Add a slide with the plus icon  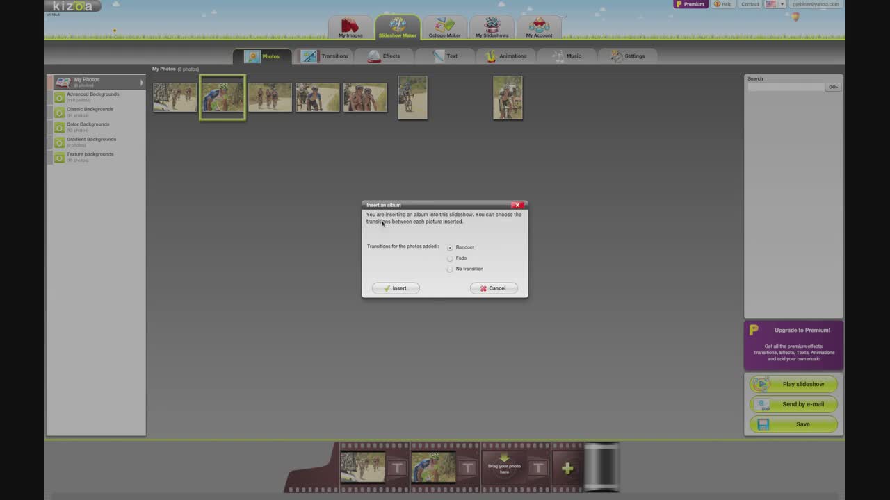click(567, 469)
